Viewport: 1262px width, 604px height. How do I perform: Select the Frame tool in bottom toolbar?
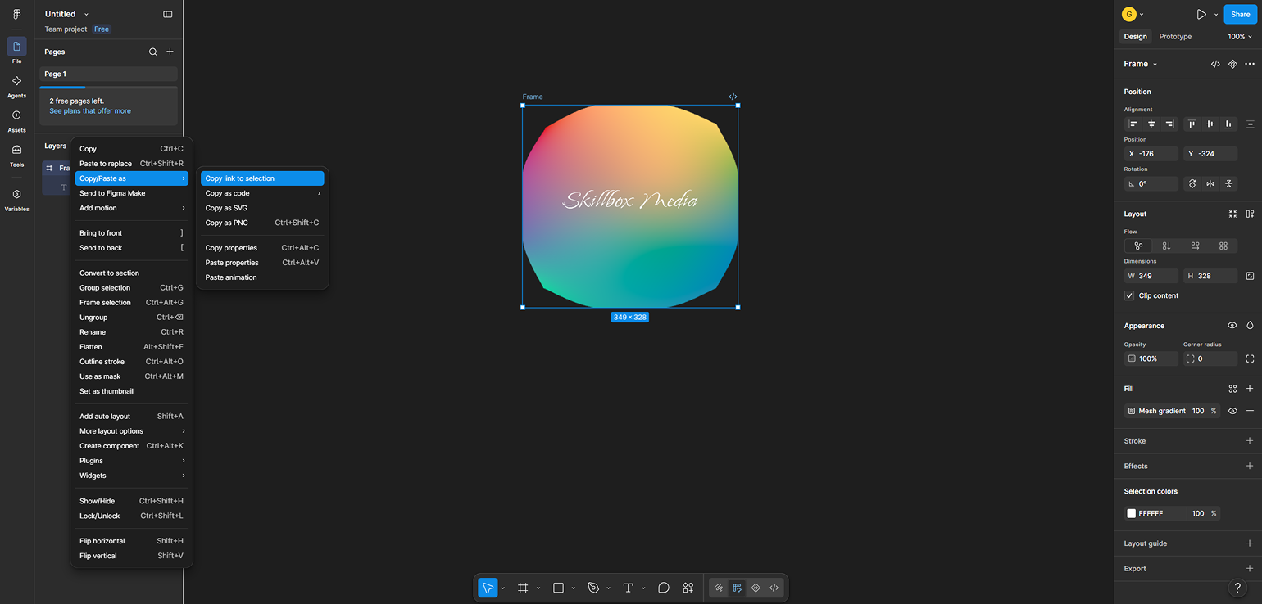(x=523, y=588)
